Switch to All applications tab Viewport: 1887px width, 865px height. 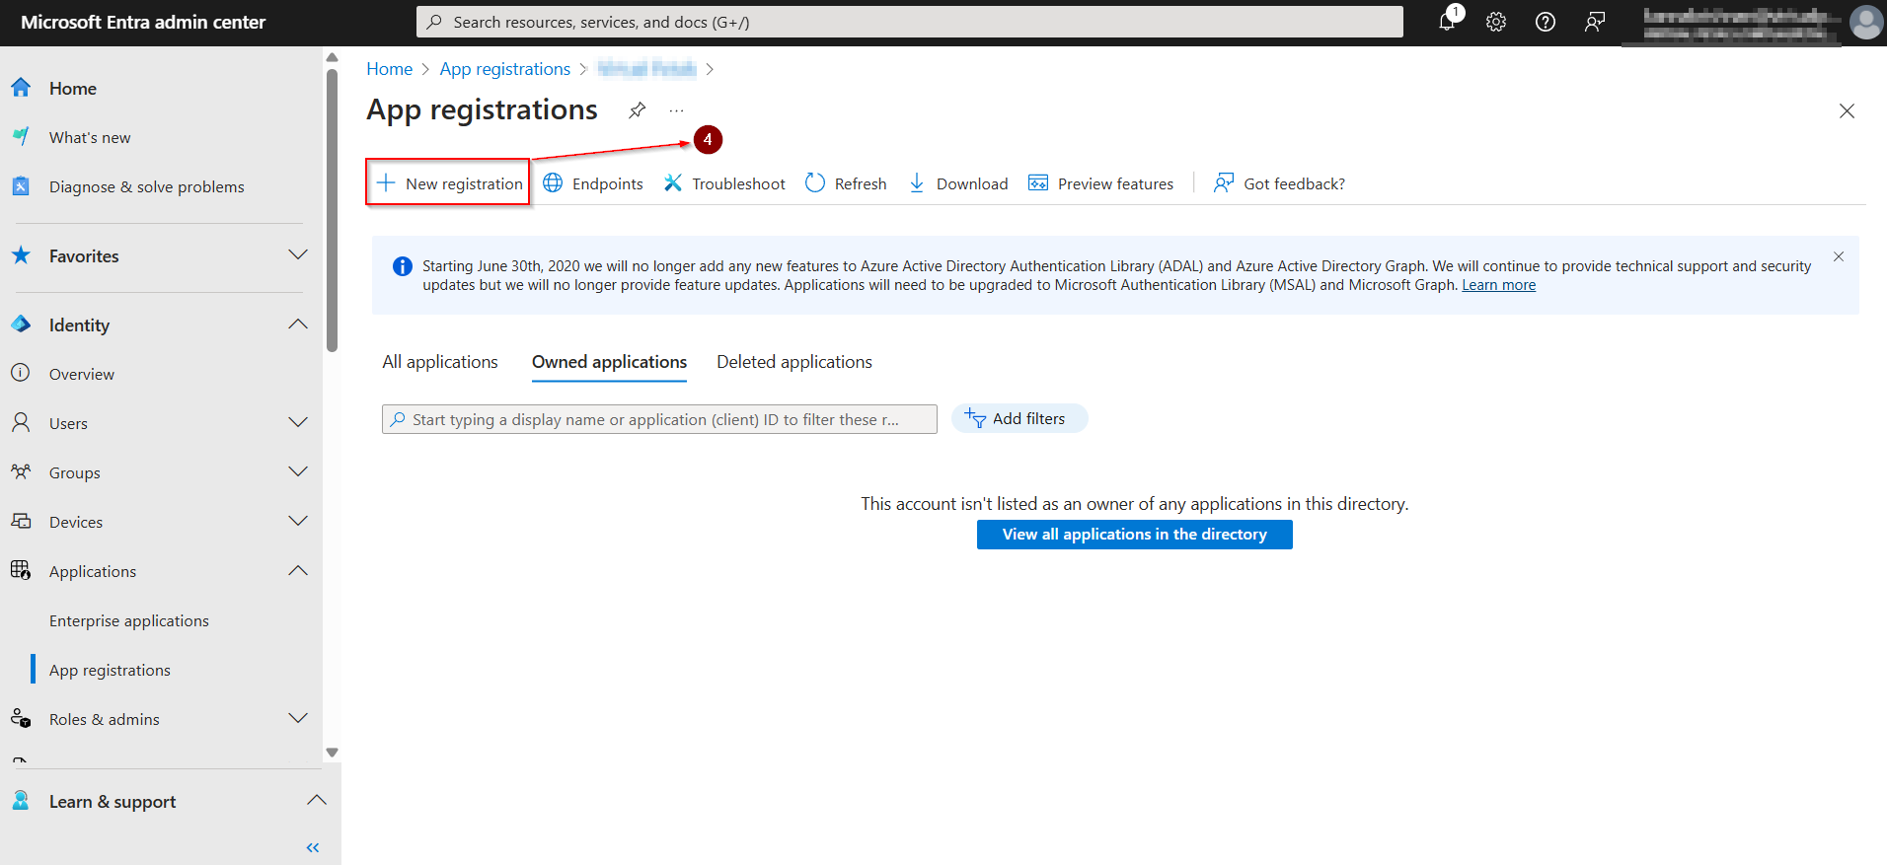click(440, 362)
